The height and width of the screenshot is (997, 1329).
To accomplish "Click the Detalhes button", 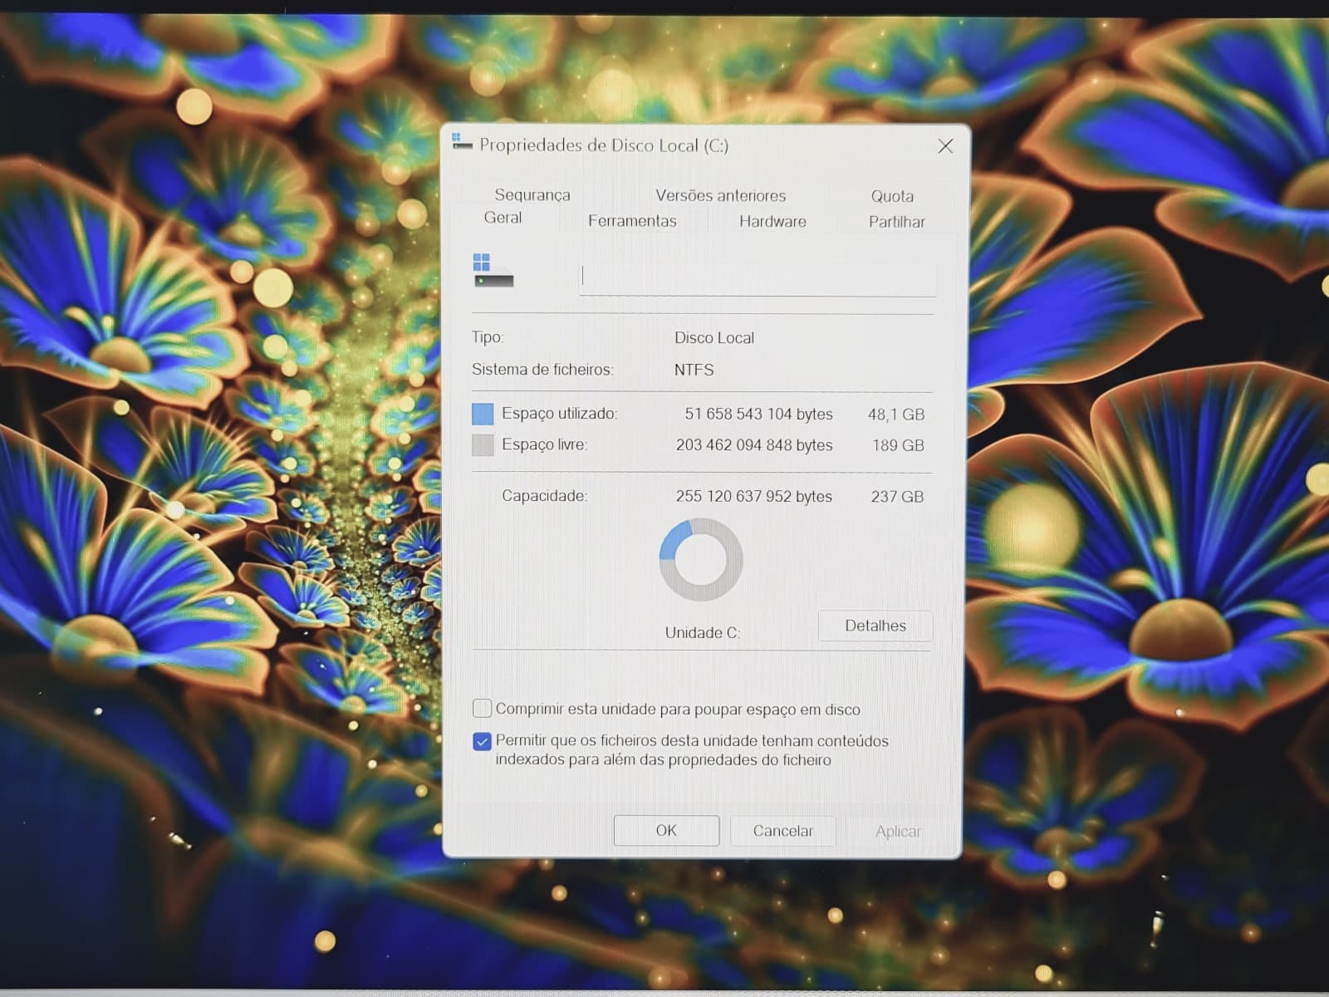I will [875, 626].
